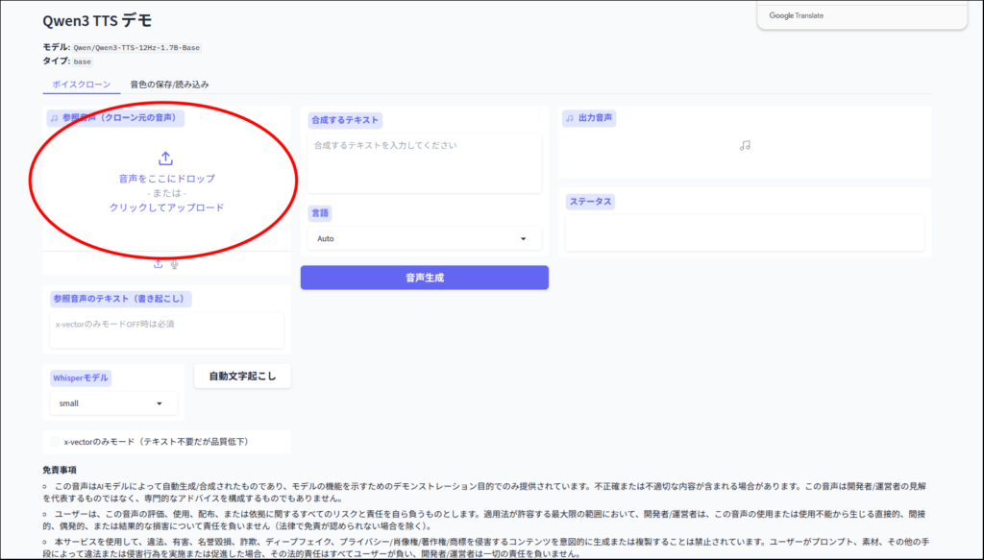Click the large upload arrow in the drop area
Screen dimensions: 984x560
(x=165, y=158)
